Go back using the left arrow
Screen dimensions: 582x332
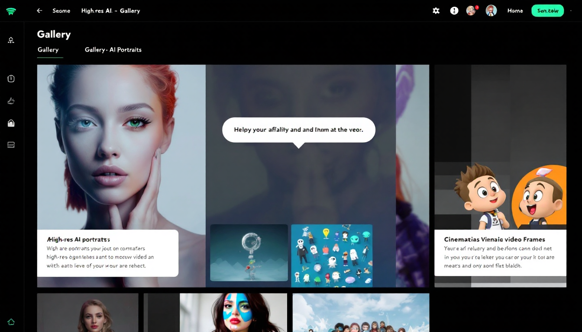pyautogui.click(x=39, y=11)
